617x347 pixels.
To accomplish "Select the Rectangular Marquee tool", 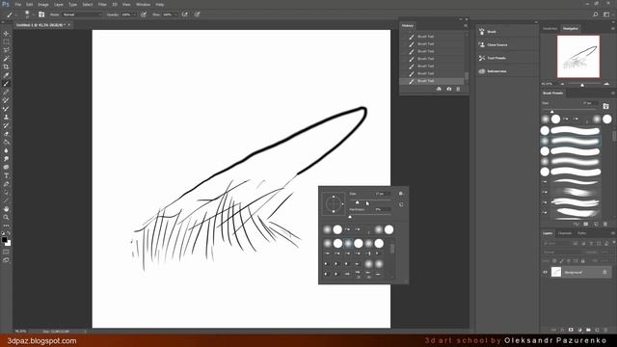I will coord(6,41).
